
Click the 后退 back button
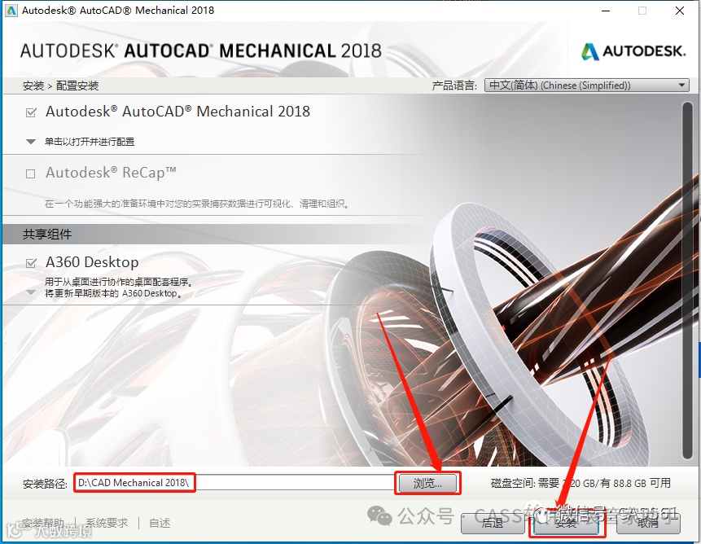493,523
